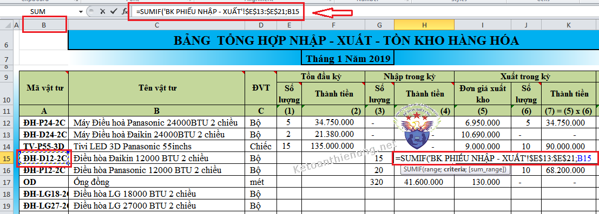Select column header K
This screenshot has height=214, width=599.
pos(569,25)
